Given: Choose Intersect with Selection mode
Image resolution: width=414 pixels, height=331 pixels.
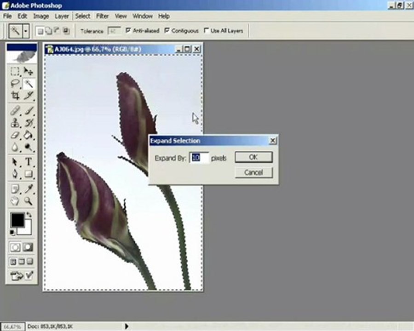Looking at the screenshot, I should [x=66, y=31].
